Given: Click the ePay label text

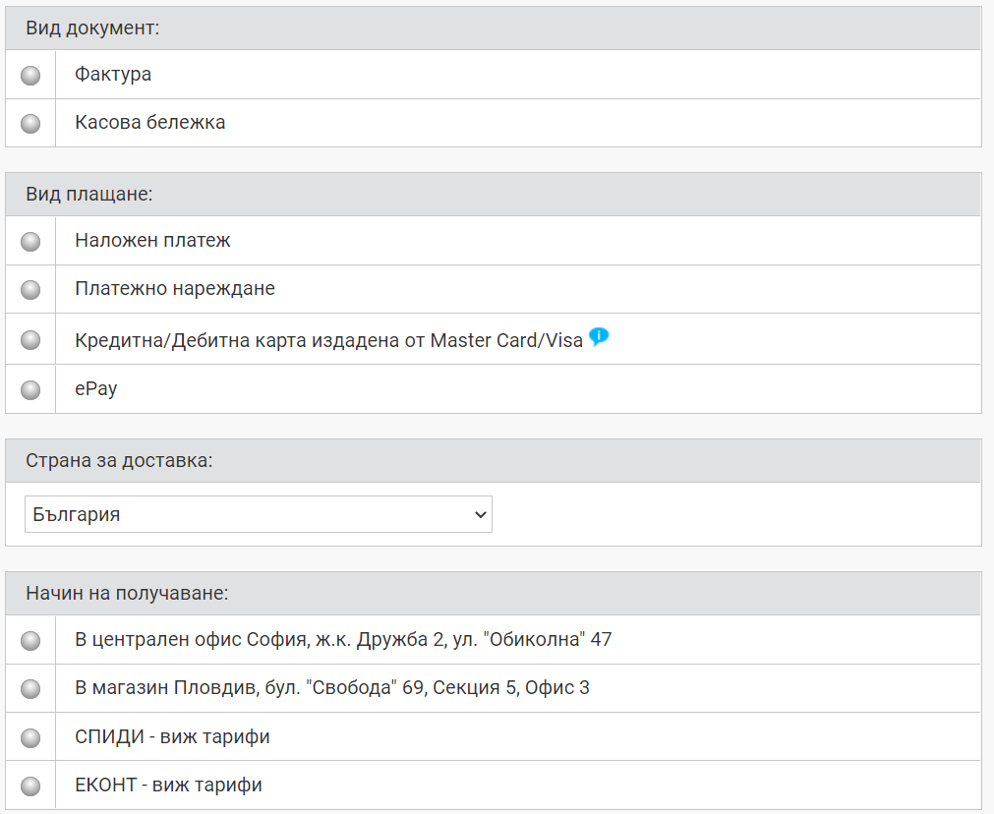Looking at the screenshot, I should click(95, 388).
